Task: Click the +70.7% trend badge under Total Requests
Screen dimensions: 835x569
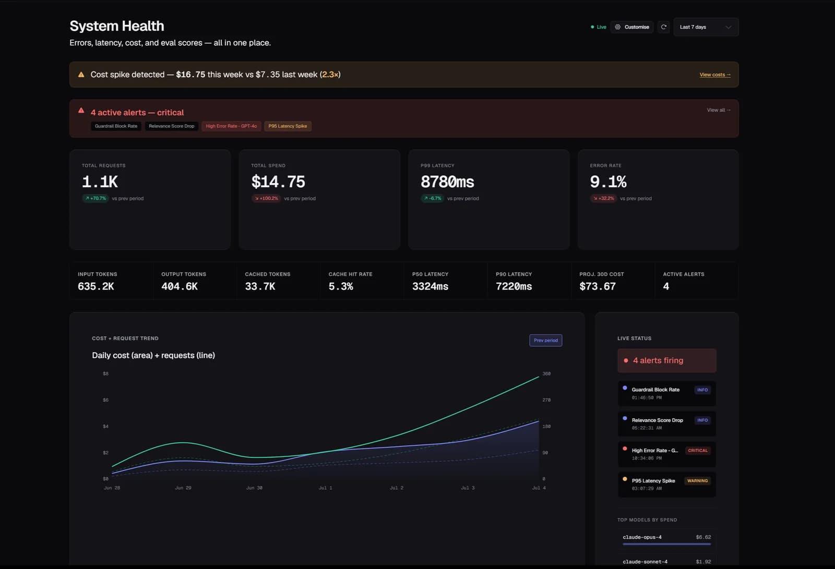Action: tap(96, 198)
